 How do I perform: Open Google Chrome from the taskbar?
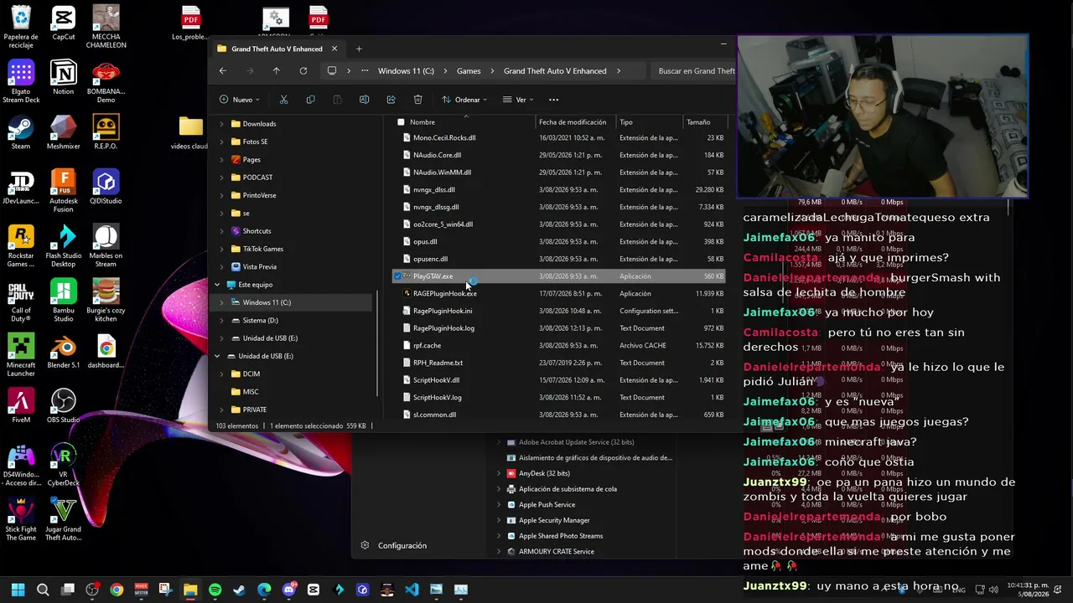coord(117,590)
